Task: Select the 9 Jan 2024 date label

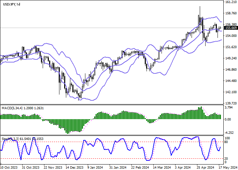Action: tap(96, 168)
